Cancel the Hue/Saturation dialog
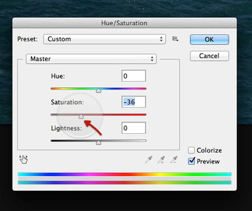The height and width of the screenshot is (211, 252). point(209,56)
